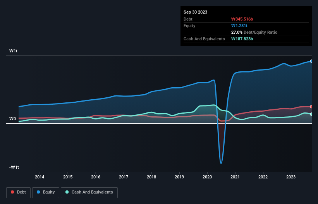The width and height of the screenshot is (318, 204).
Task: Click the 2018 x-axis label
Action: point(151,177)
